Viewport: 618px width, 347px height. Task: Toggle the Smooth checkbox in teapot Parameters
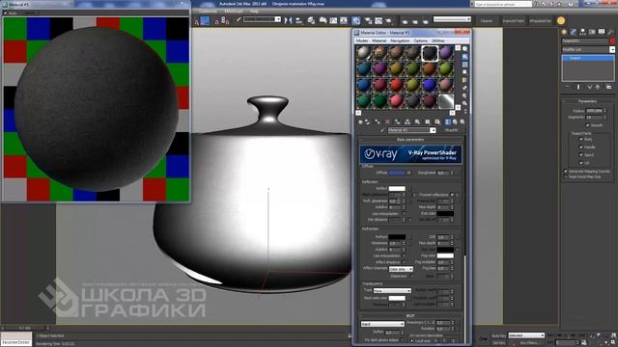pos(587,125)
